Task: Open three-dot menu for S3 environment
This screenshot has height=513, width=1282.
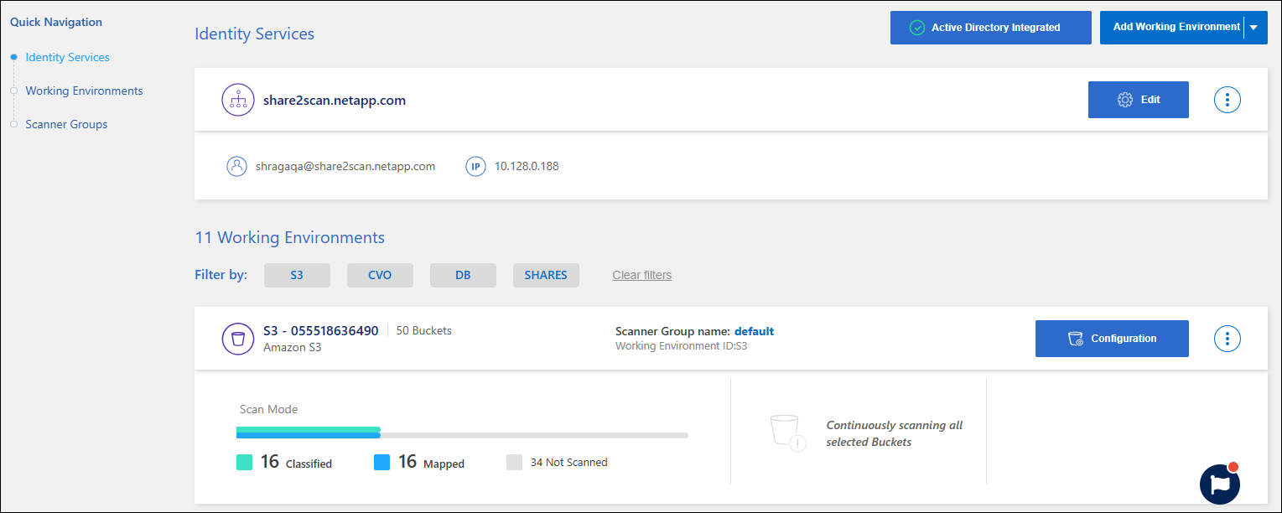Action: pyautogui.click(x=1227, y=339)
